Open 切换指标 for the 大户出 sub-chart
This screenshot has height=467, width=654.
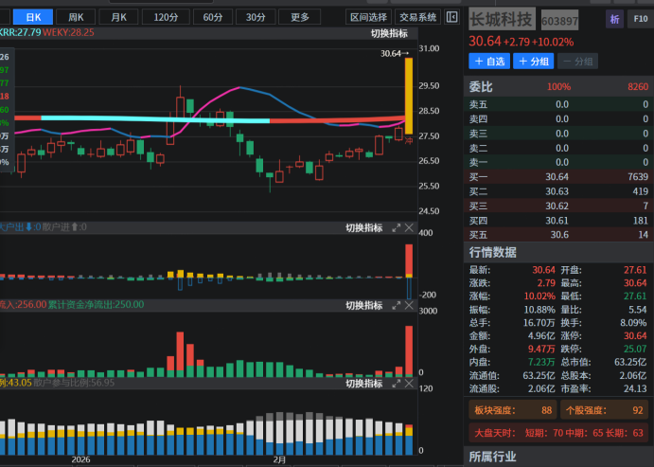pos(363,227)
